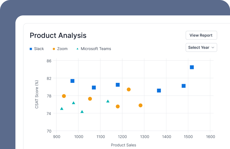Toggle the Microsoft Teams legend series

[94, 49]
